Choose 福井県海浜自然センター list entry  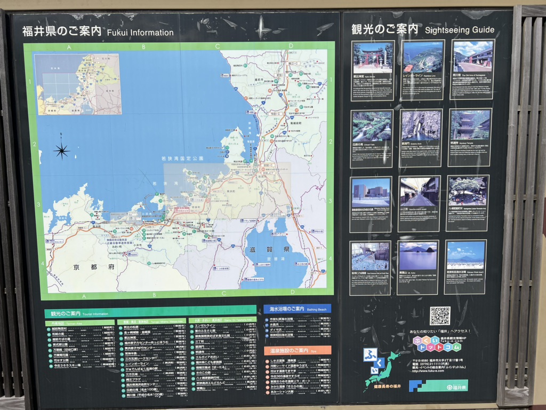(153, 385)
